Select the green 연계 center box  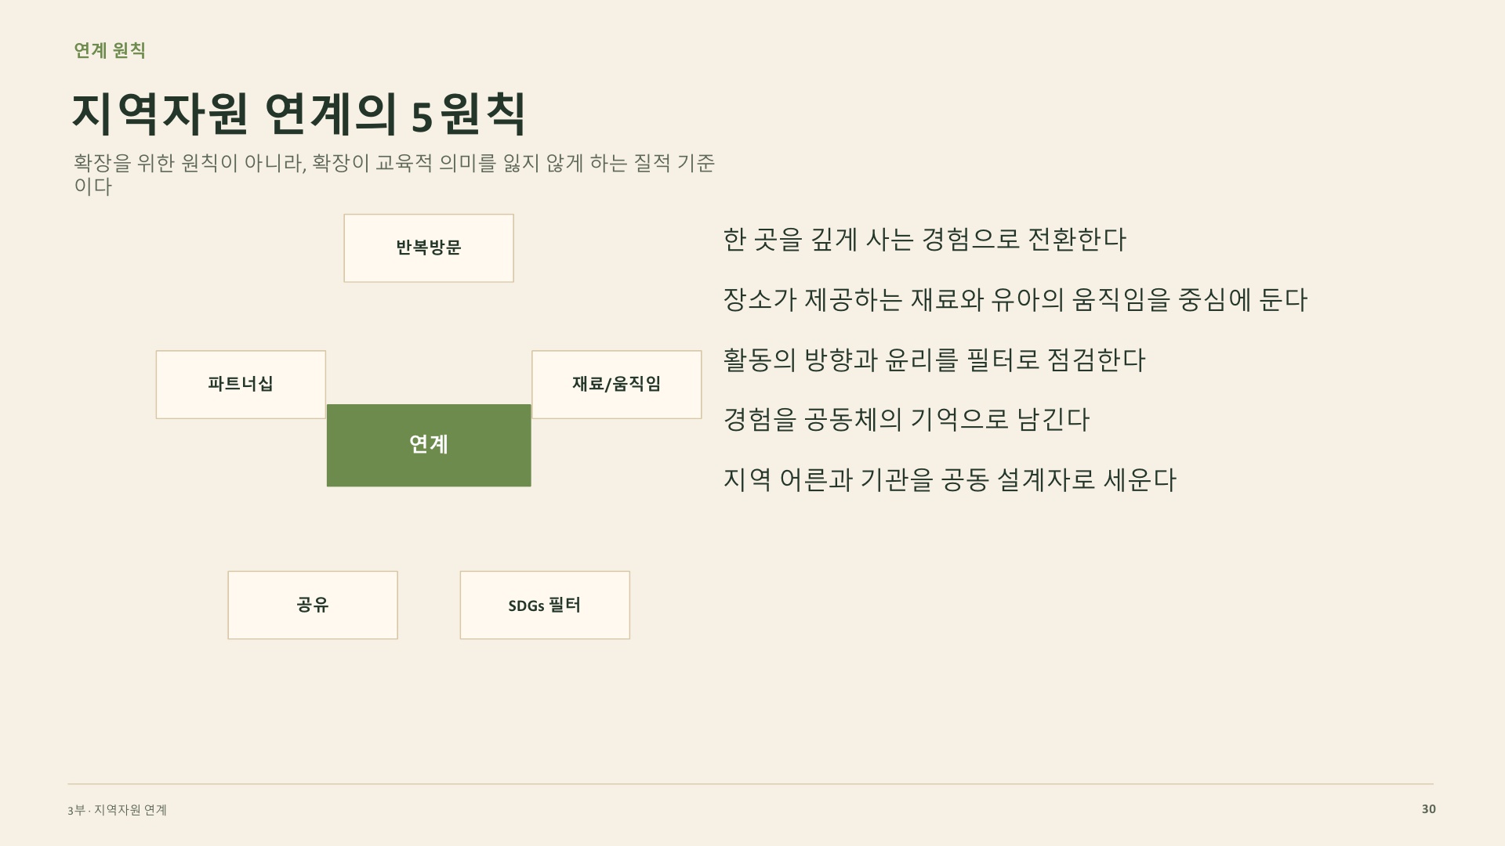point(429,446)
